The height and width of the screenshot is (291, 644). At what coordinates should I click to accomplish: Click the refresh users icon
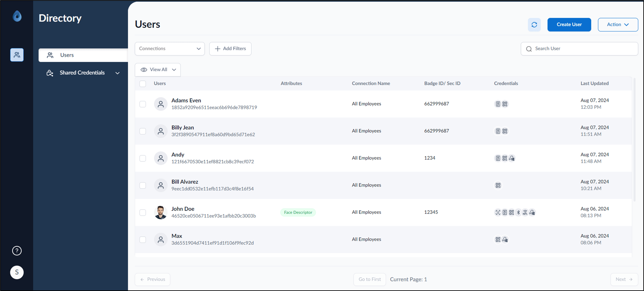534,25
